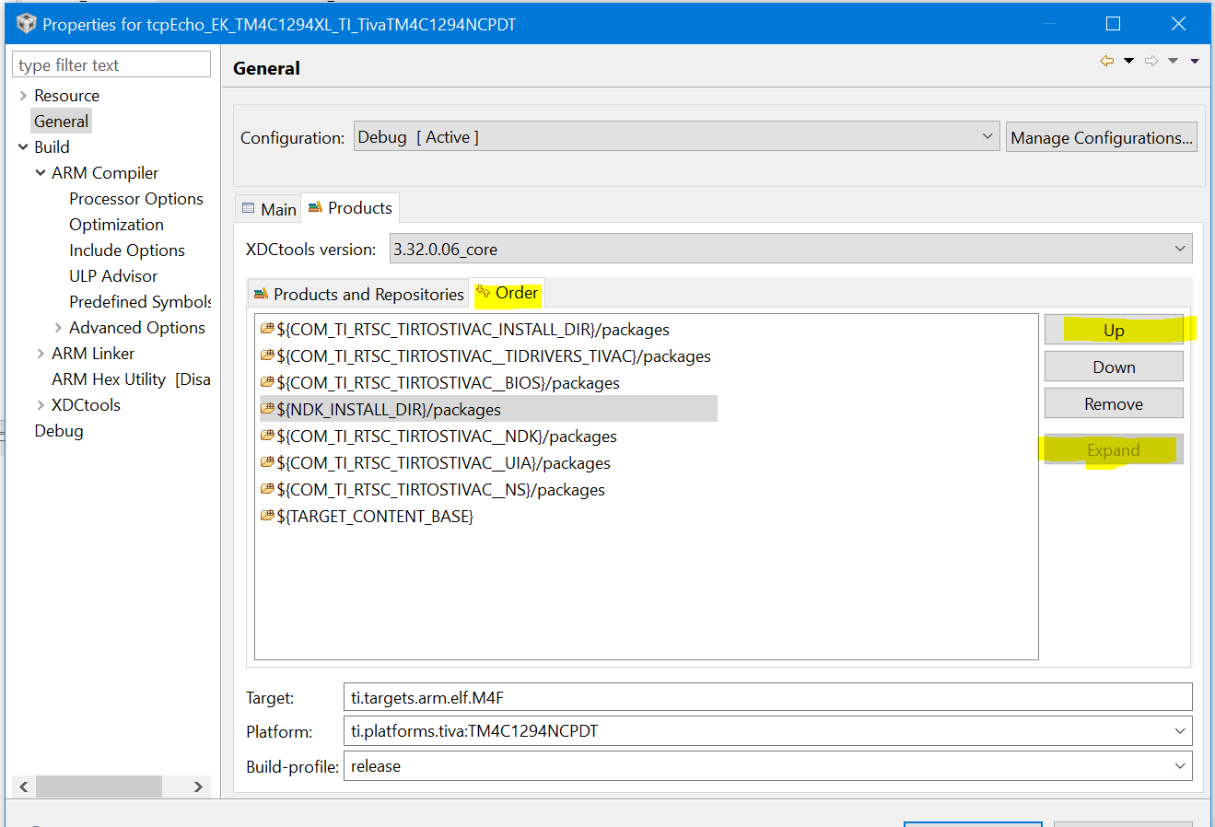Expand the XDCtools tree node
This screenshot has height=827, width=1215.
coord(41,405)
